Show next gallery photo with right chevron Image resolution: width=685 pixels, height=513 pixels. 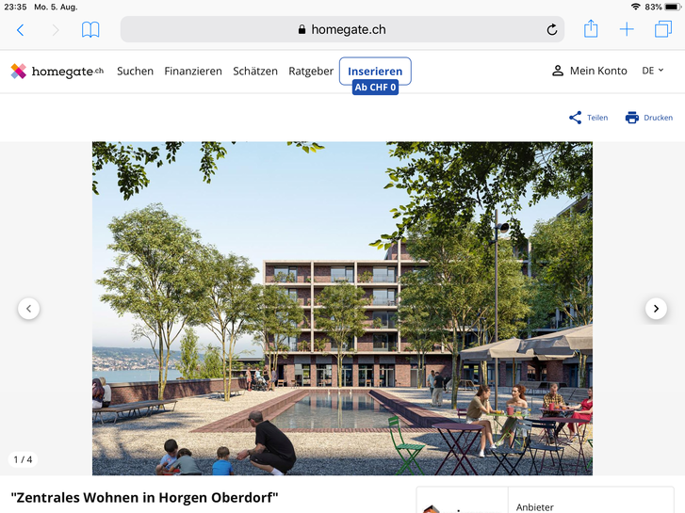[656, 309]
